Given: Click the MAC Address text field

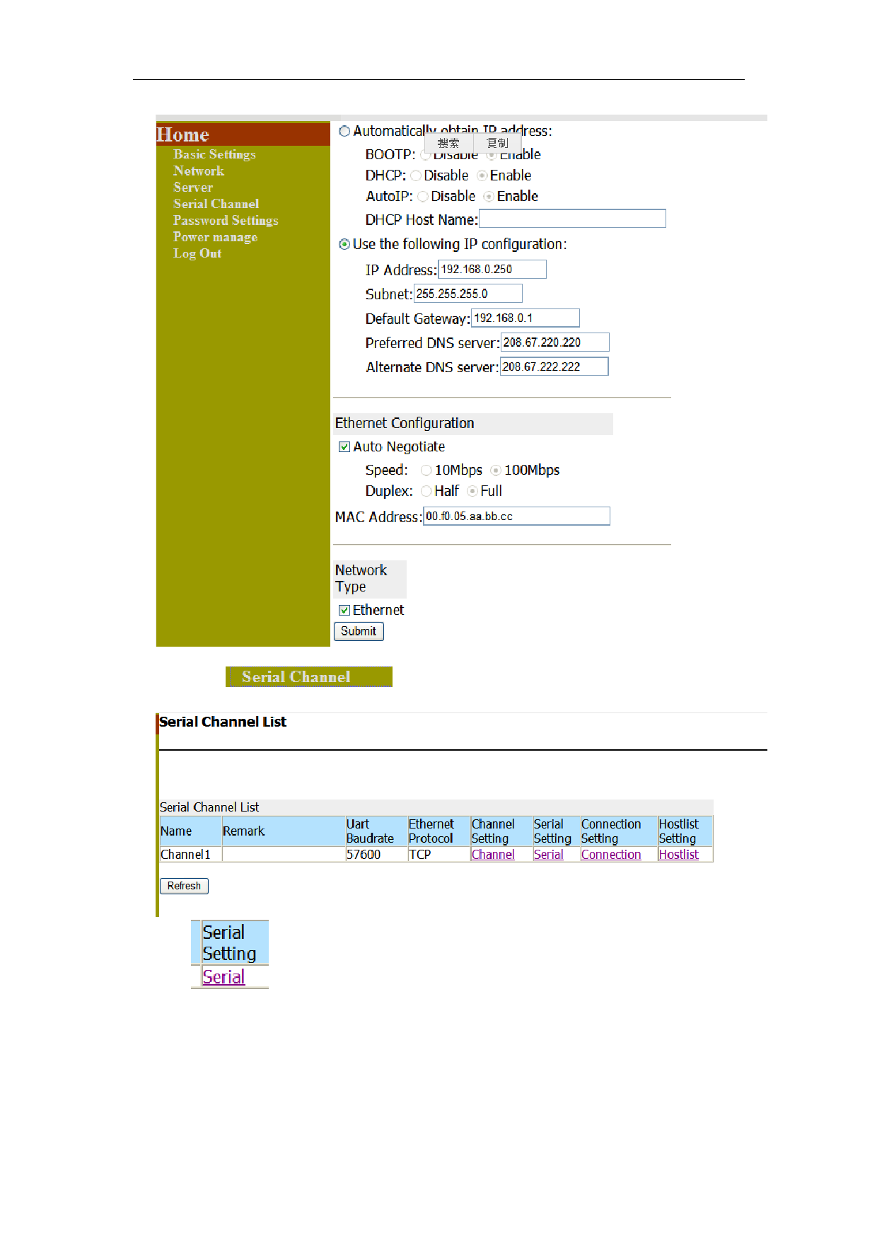Looking at the screenshot, I should [516, 516].
